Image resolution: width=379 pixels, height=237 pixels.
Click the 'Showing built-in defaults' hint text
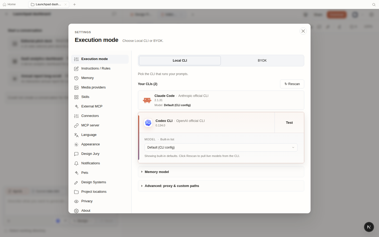click(x=192, y=156)
